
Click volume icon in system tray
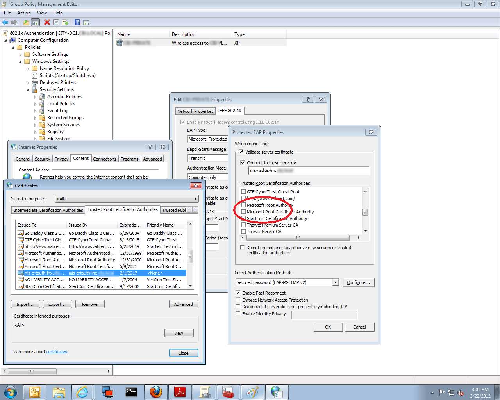(461, 393)
